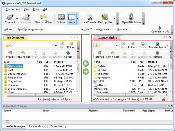Screen dimensions: 175x131
Task: Toggle OpenPGP Mode
Action: [131, 19]
